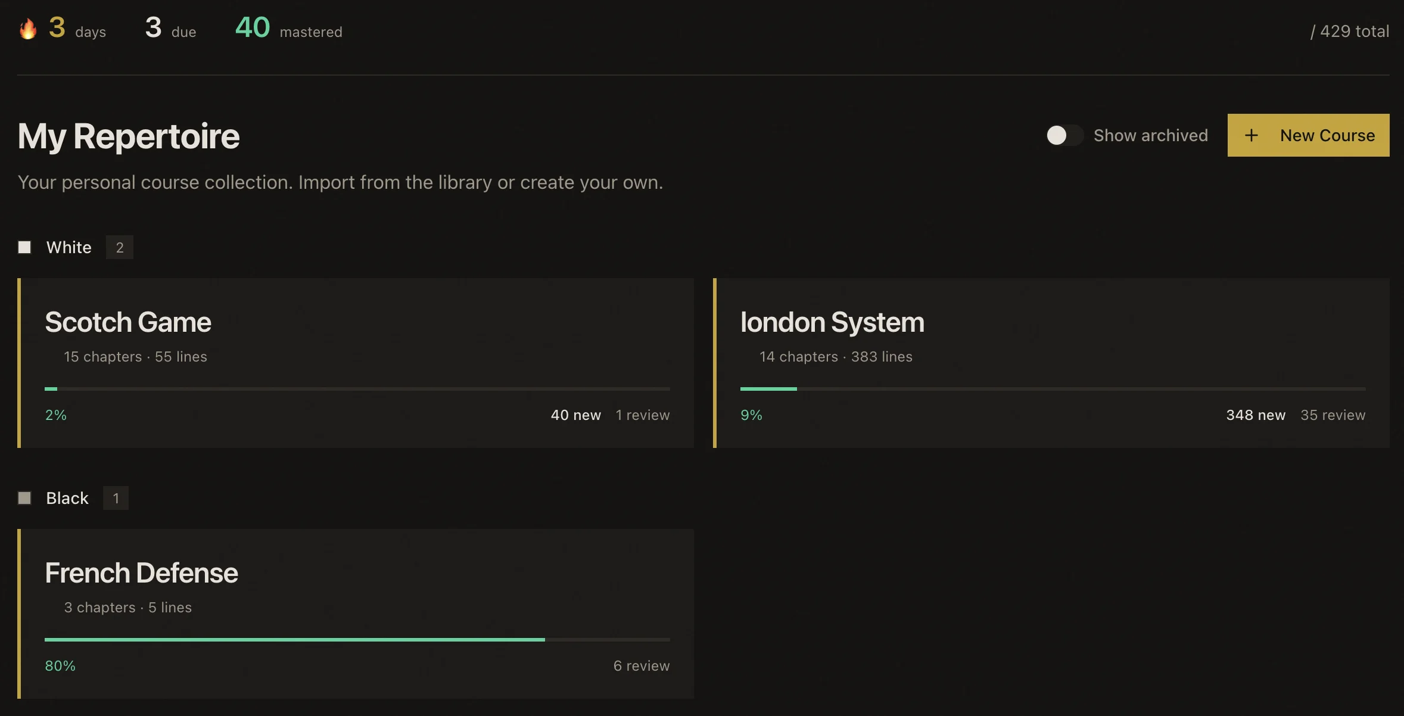Click the white square color icon
Viewport: 1404px width, 716px height.
pos(24,247)
